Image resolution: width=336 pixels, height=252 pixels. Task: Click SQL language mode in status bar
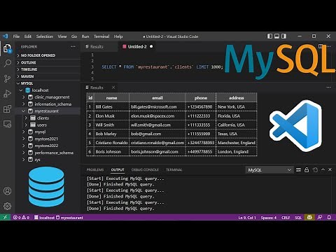point(298,218)
